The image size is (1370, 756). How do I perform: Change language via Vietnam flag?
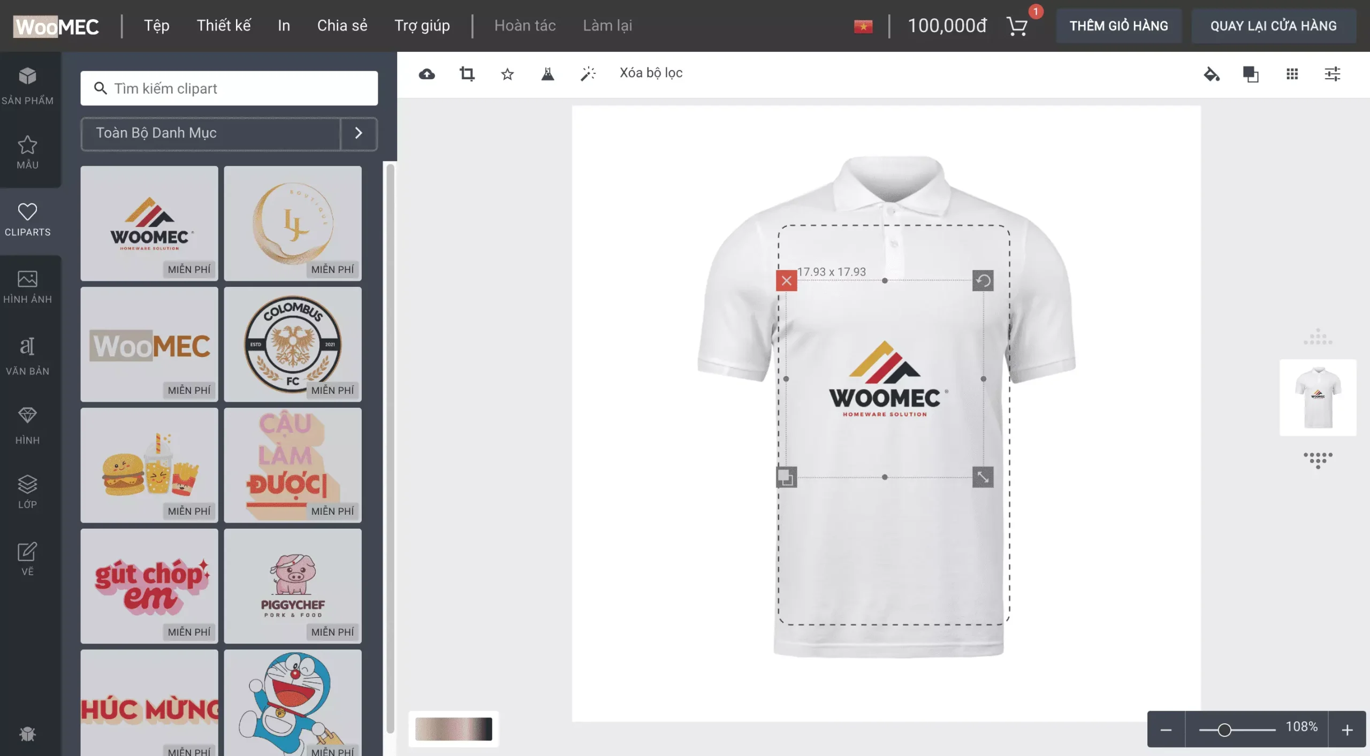(x=863, y=26)
